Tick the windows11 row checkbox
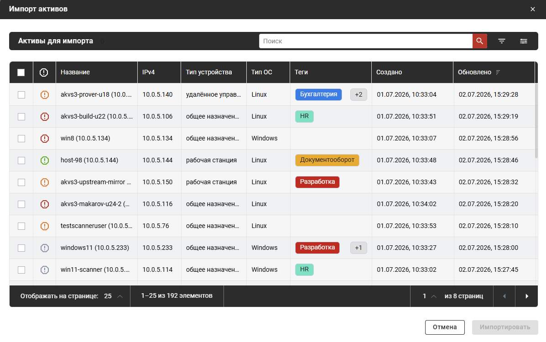The width and height of the screenshot is (546, 342). point(21,248)
